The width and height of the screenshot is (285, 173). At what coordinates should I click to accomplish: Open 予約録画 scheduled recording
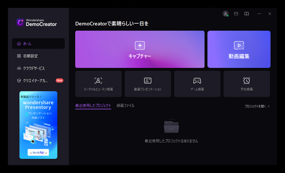[x=247, y=84]
